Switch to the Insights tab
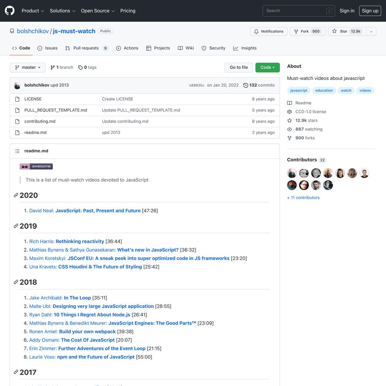386x386 pixels. click(245, 48)
